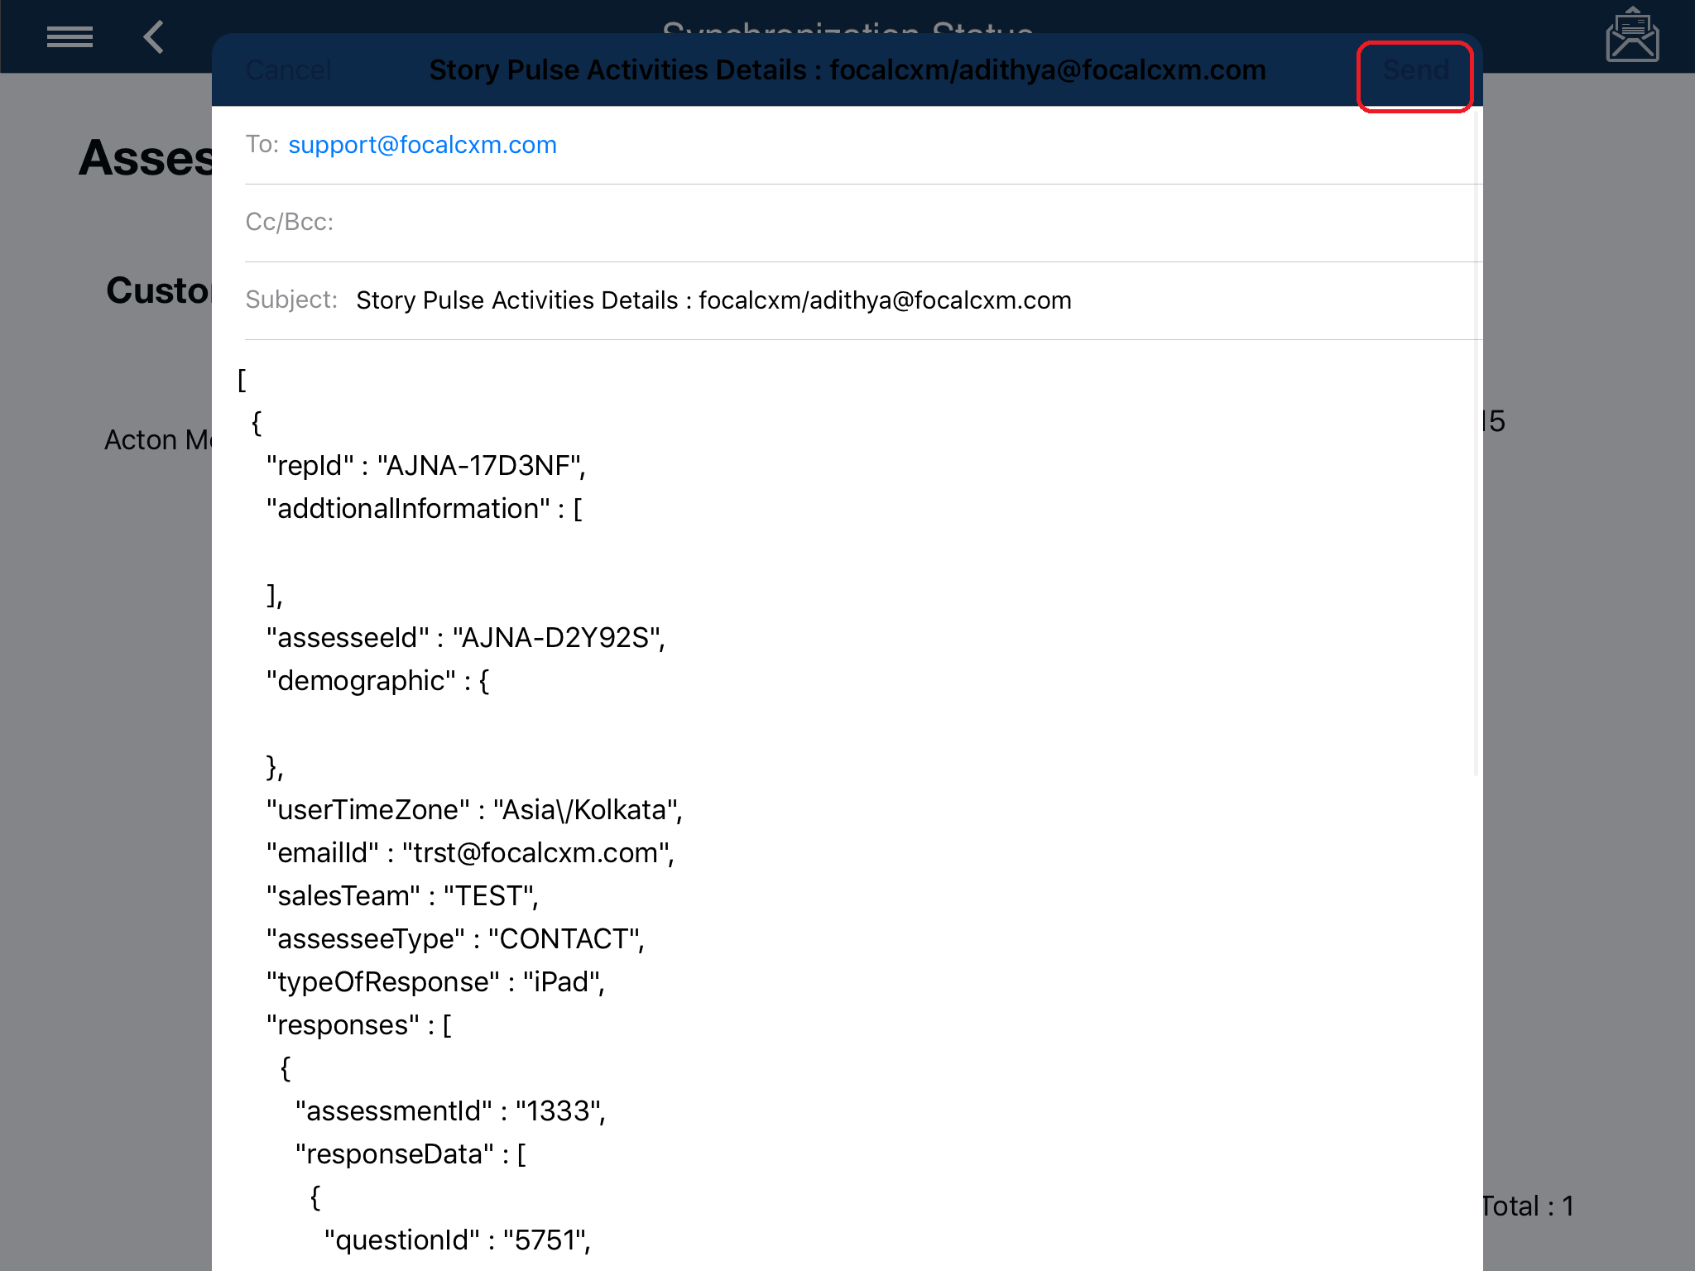1695x1271 pixels.
Task: Click the compose sheet title header
Action: coord(847,70)
